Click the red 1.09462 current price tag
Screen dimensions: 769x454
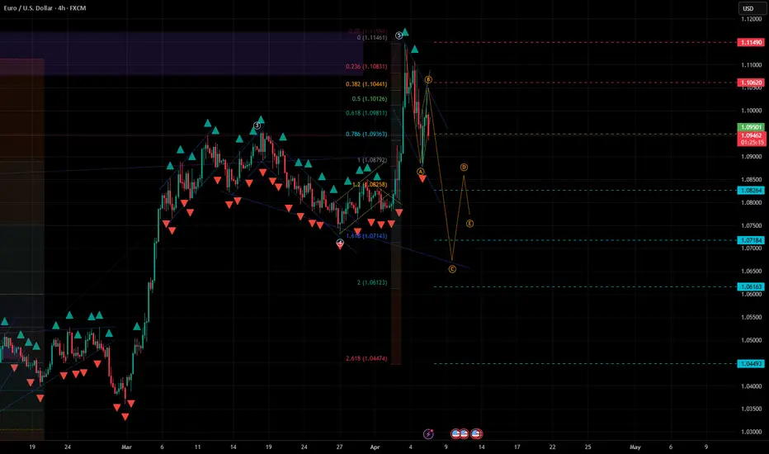752,135
